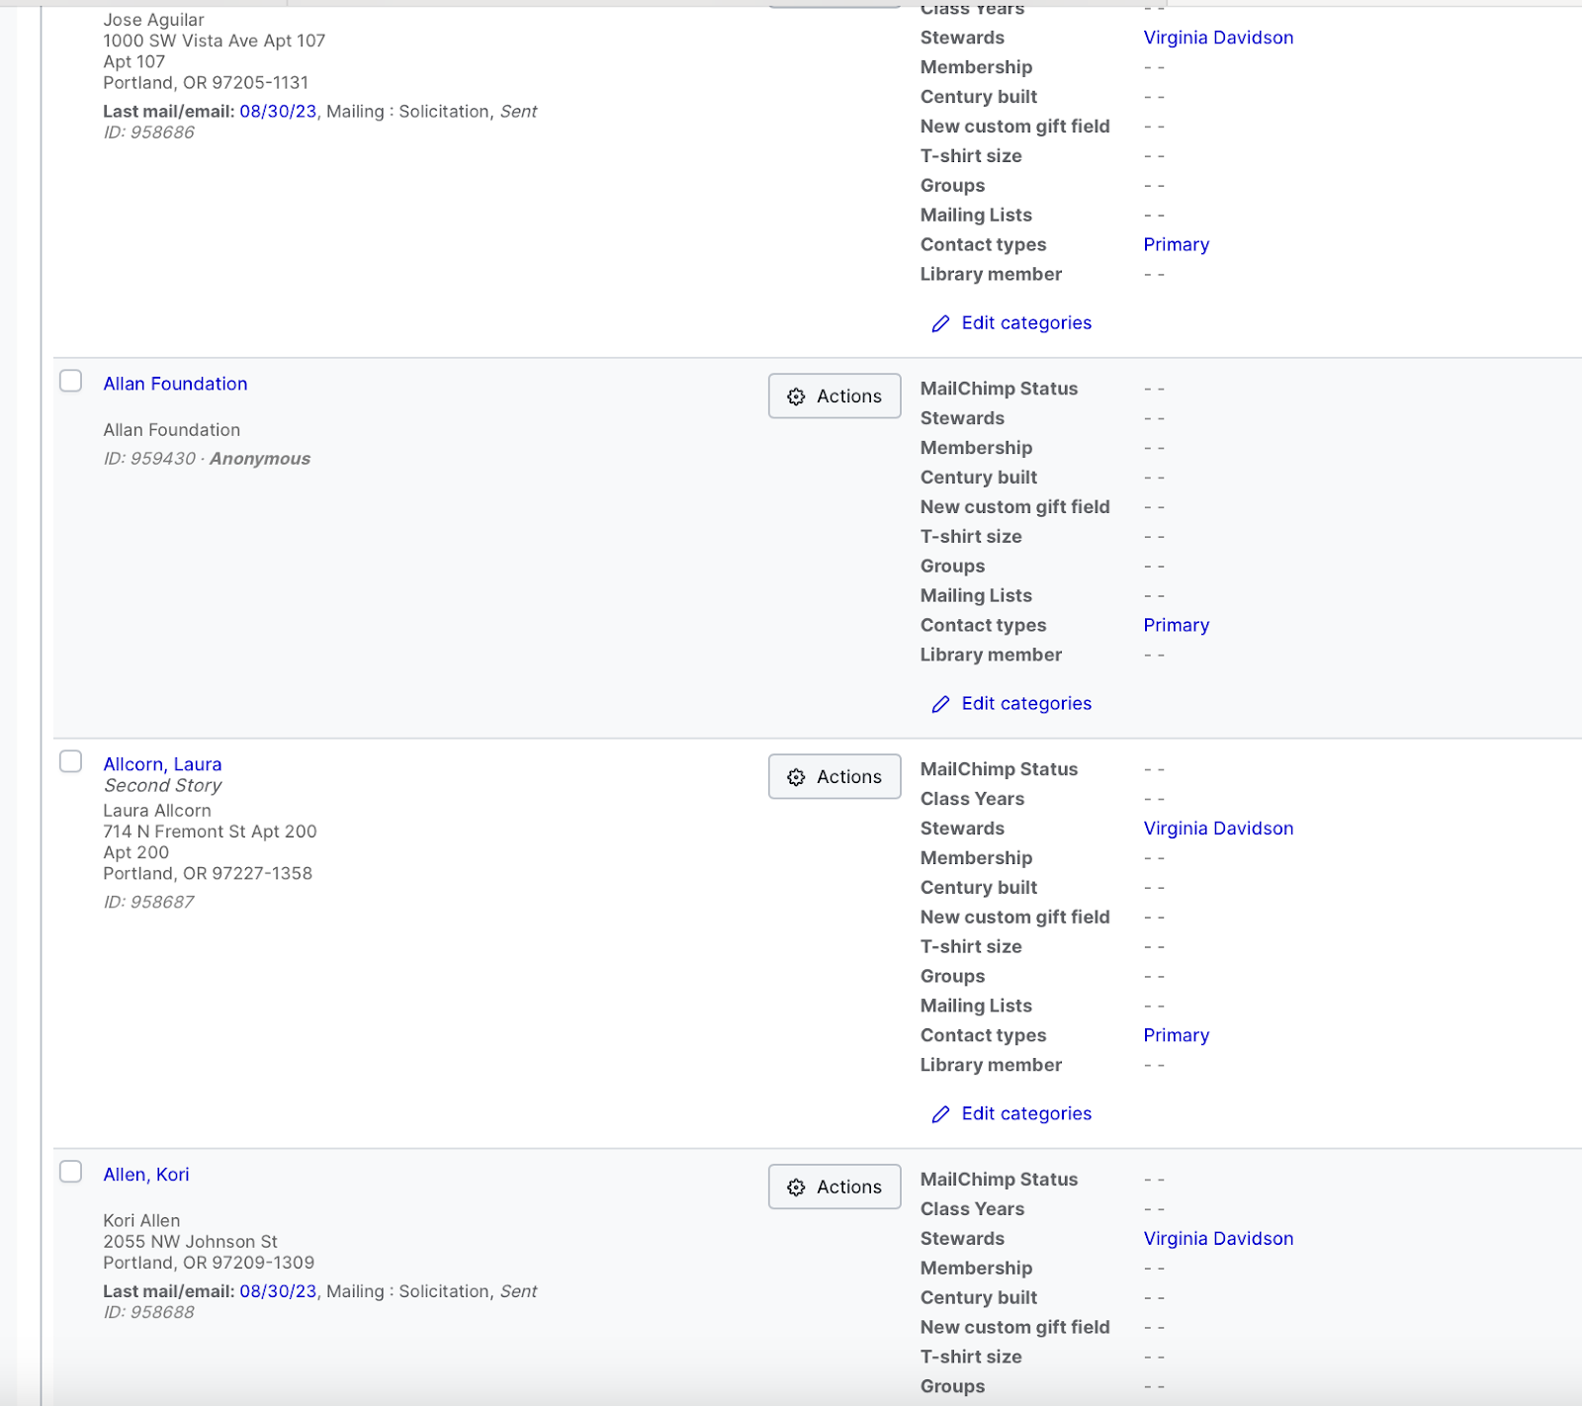
Task: Click Library member label in Allcorn, Laura row
Action: (x=991, y=1065)
